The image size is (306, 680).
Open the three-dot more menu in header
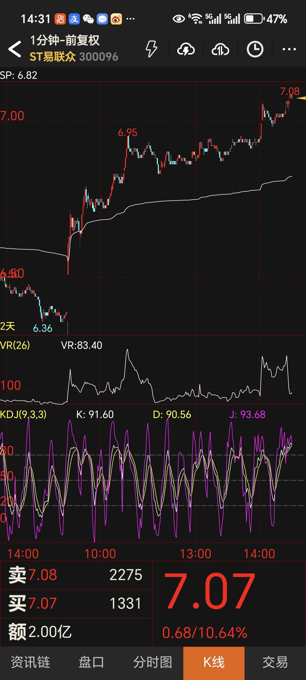coord(289,49)
